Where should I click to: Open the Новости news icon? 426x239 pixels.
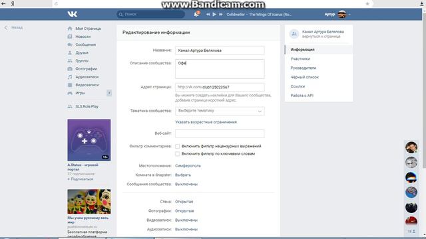click(x=70, y=37)
